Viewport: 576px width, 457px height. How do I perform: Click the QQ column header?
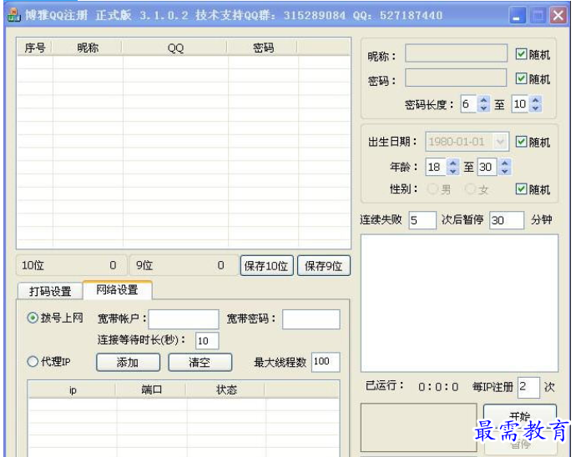pyautogui.click(x=175, y=48)
